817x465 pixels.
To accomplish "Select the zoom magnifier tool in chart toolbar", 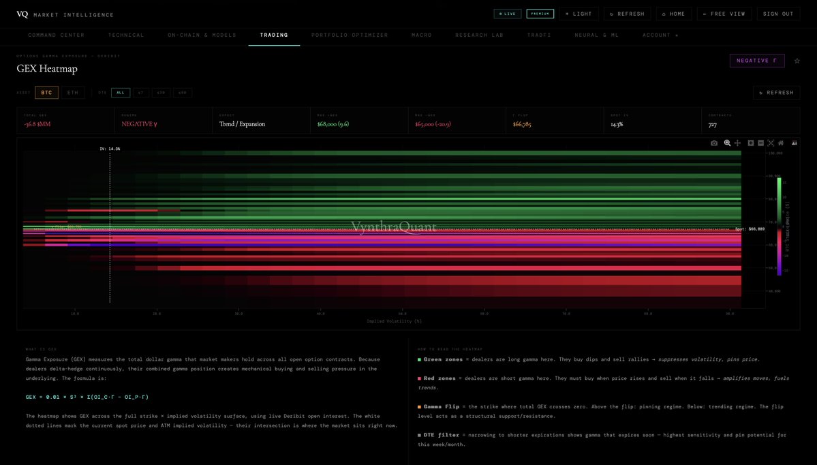I will [727, 142].
